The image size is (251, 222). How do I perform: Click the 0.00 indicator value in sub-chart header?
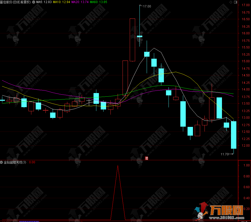click(32, 162)
